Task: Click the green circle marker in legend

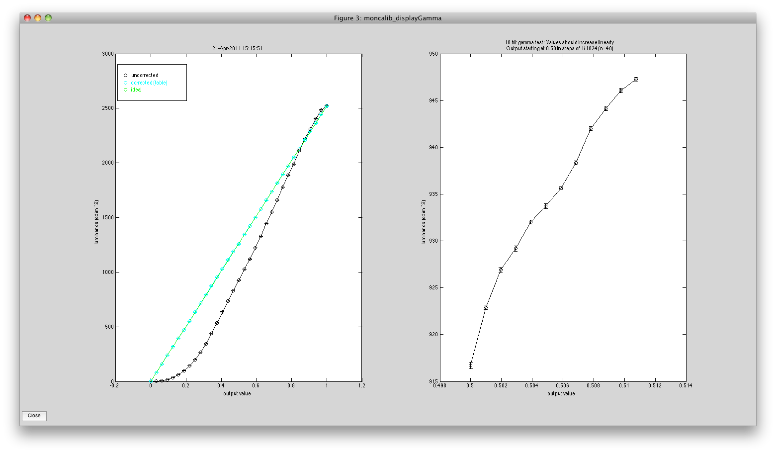Action: point(126,90)
